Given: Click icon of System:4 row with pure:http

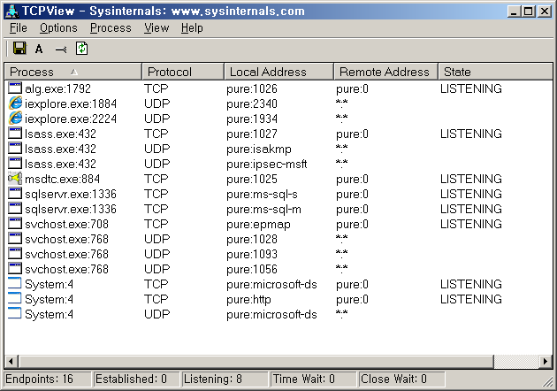Looking at the screenshot, I should [15, 299].
